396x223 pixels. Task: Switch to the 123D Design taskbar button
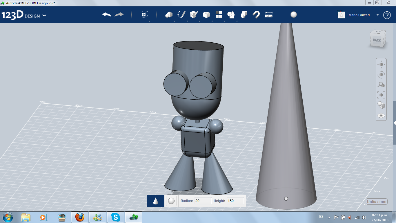pyautogui.click(x=134, y=217)
